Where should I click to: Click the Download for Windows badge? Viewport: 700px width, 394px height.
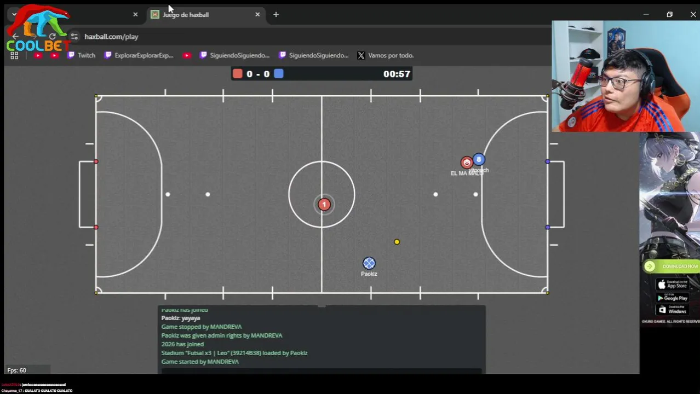click(x=672, y=310)
